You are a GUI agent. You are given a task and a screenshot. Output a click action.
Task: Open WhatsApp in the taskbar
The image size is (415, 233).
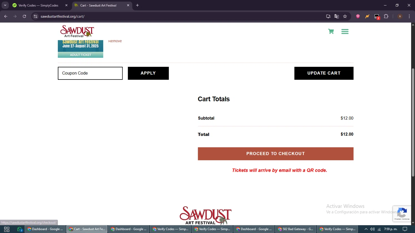20,229
